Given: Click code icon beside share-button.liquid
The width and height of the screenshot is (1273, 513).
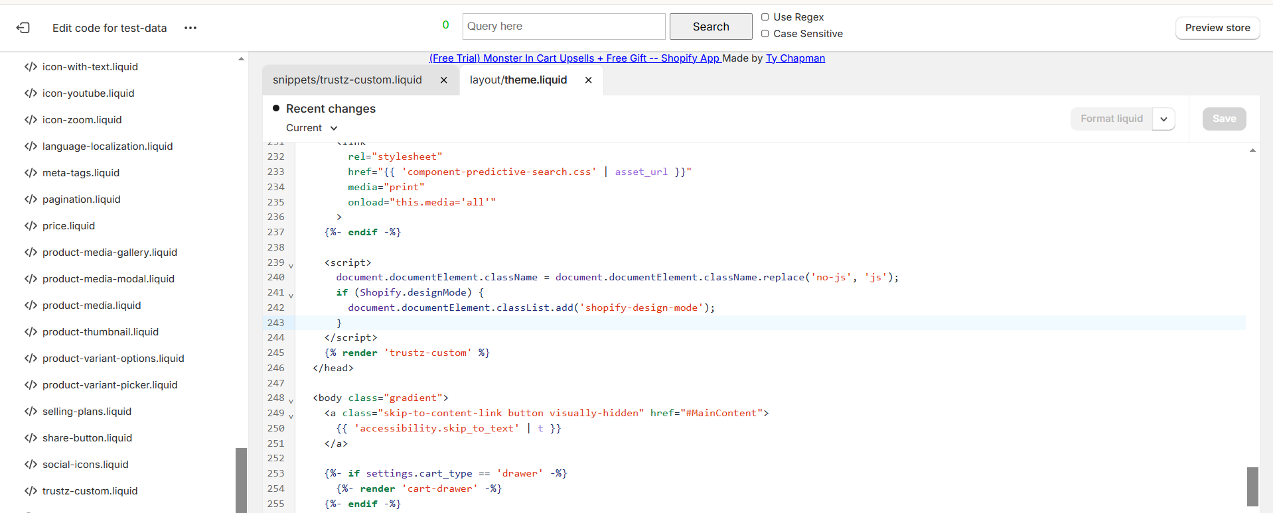Looking at the screenshot, I should pyautogui.click(x=31, y=438).
